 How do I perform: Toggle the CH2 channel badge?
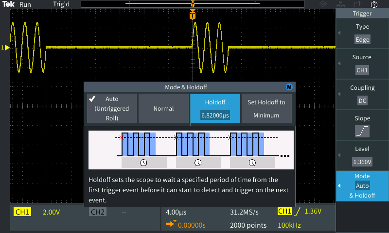coord(98,212)
